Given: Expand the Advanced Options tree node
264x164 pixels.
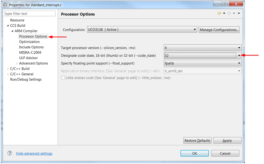Looking at the screenshot, I should tap(17, 63).
